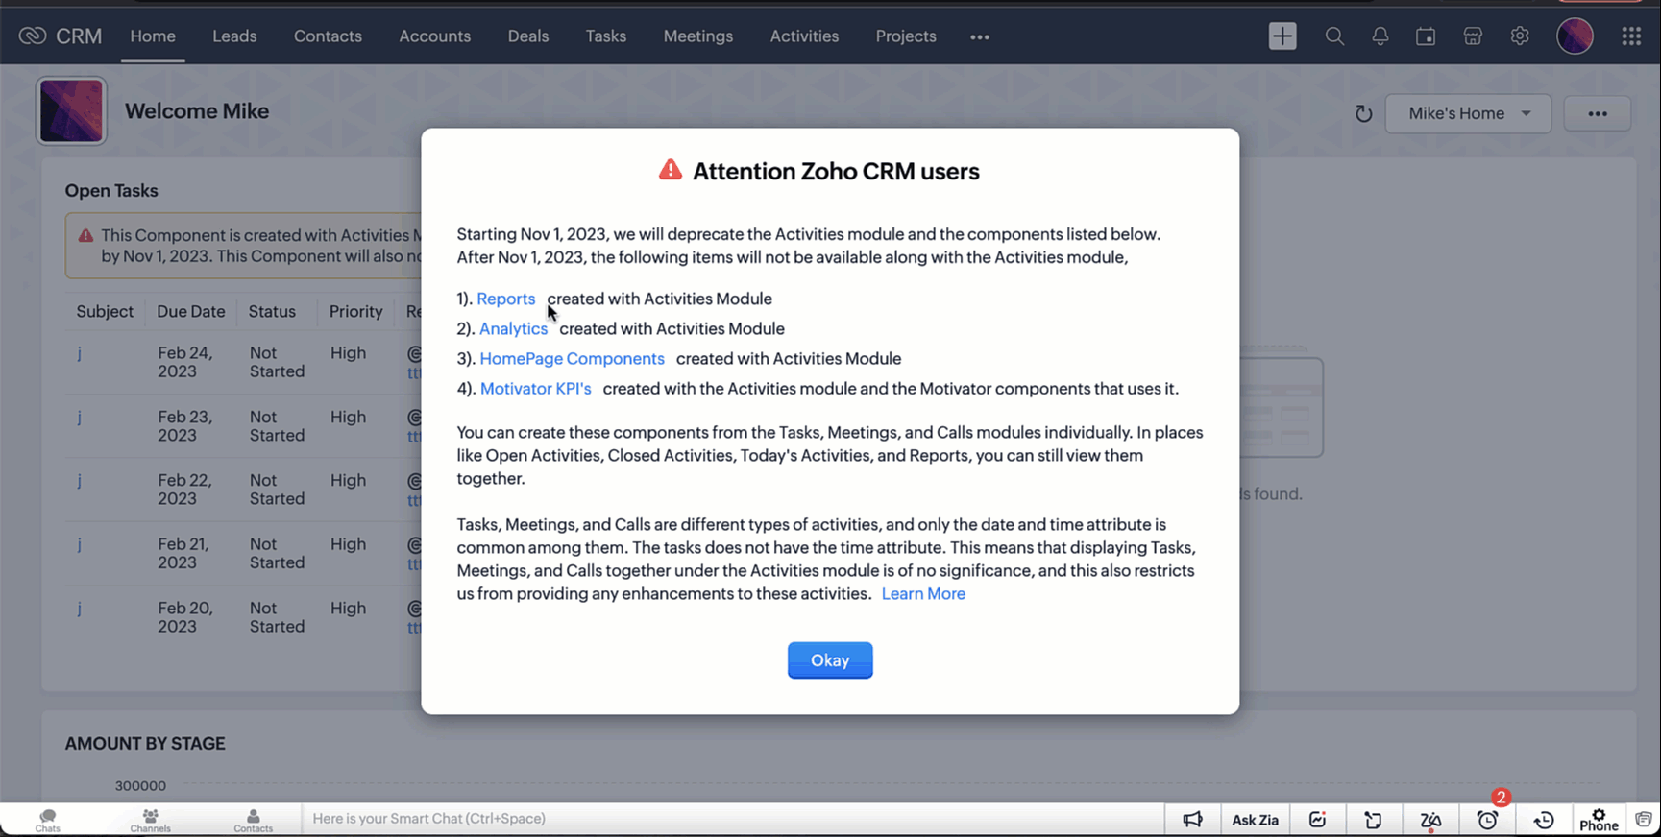Open the reminders alarm clock icon
This screenshot has width=1661, height=837.
point(1487,820)
